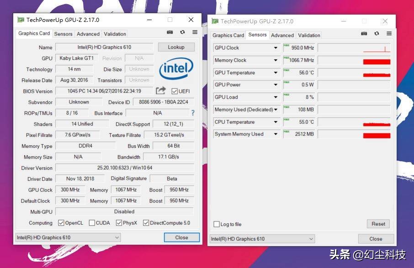Open Advanced tab in right window

pos(282,35)
